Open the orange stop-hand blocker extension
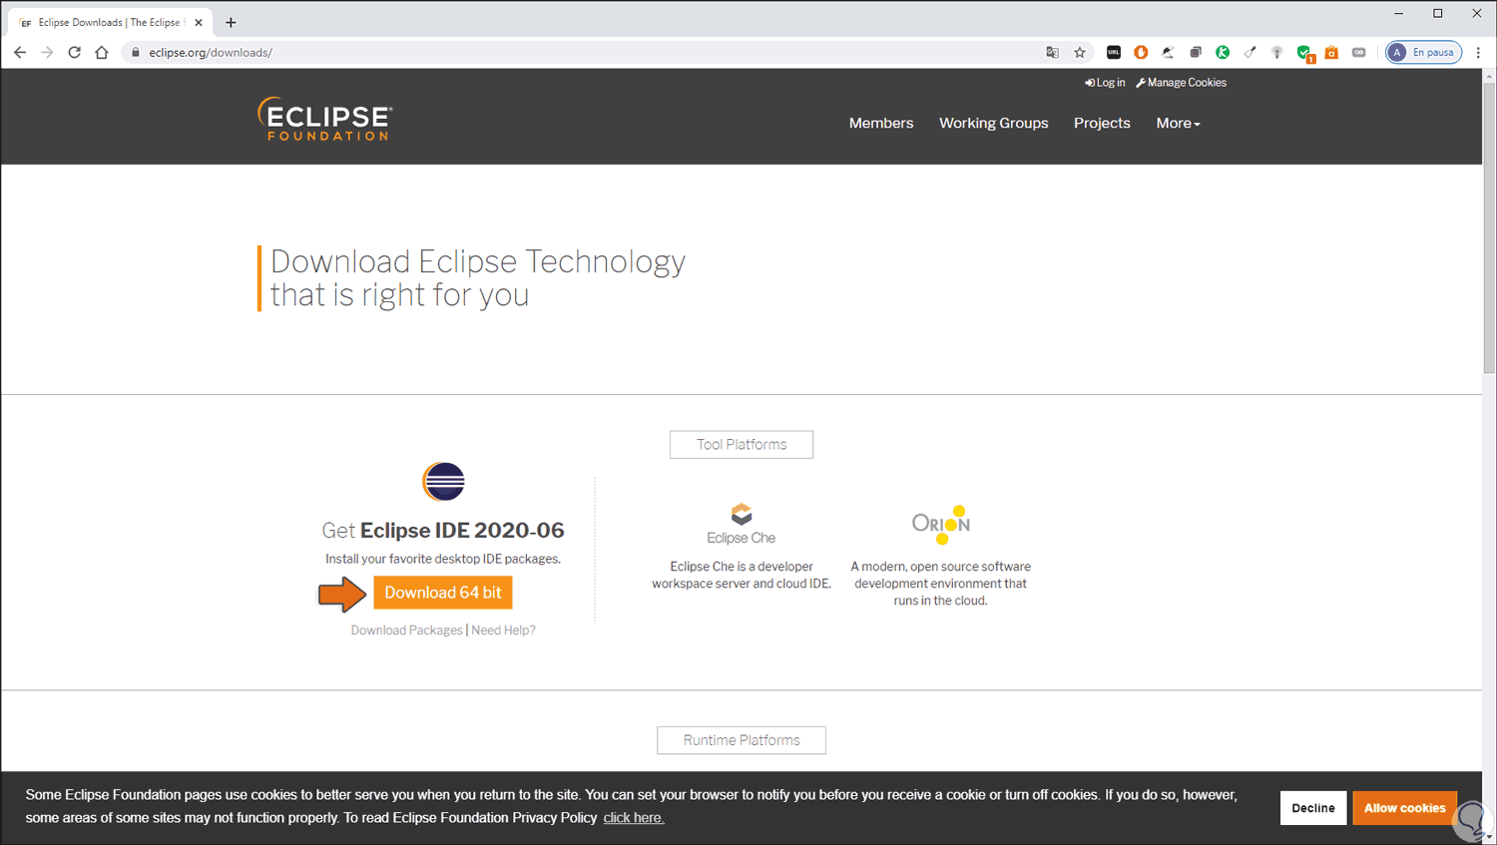The width and height of the screenshot is (1497, 845). coord(1141,52)
